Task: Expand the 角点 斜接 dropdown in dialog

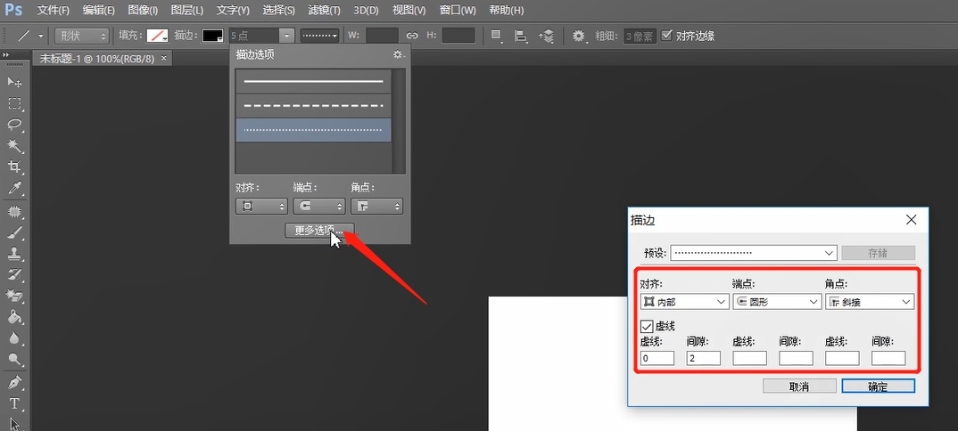Action: click(x=869, y=302)
